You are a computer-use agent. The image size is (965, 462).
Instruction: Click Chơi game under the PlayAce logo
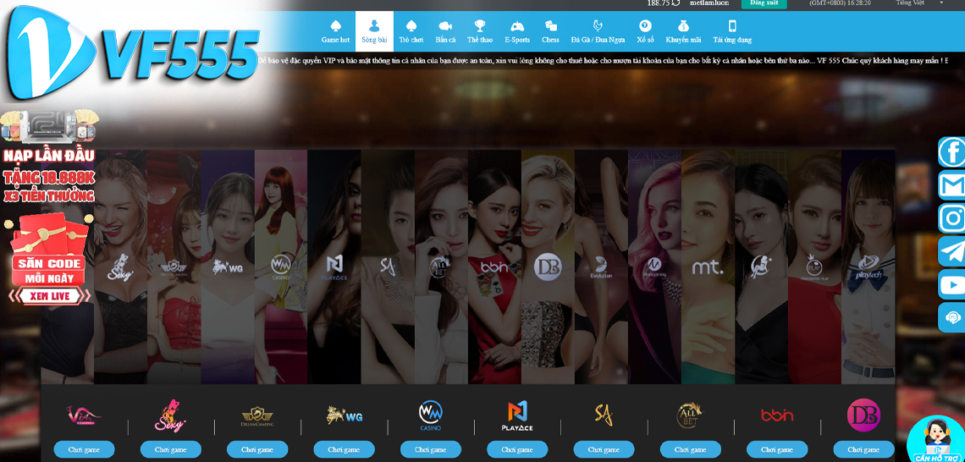517,449
